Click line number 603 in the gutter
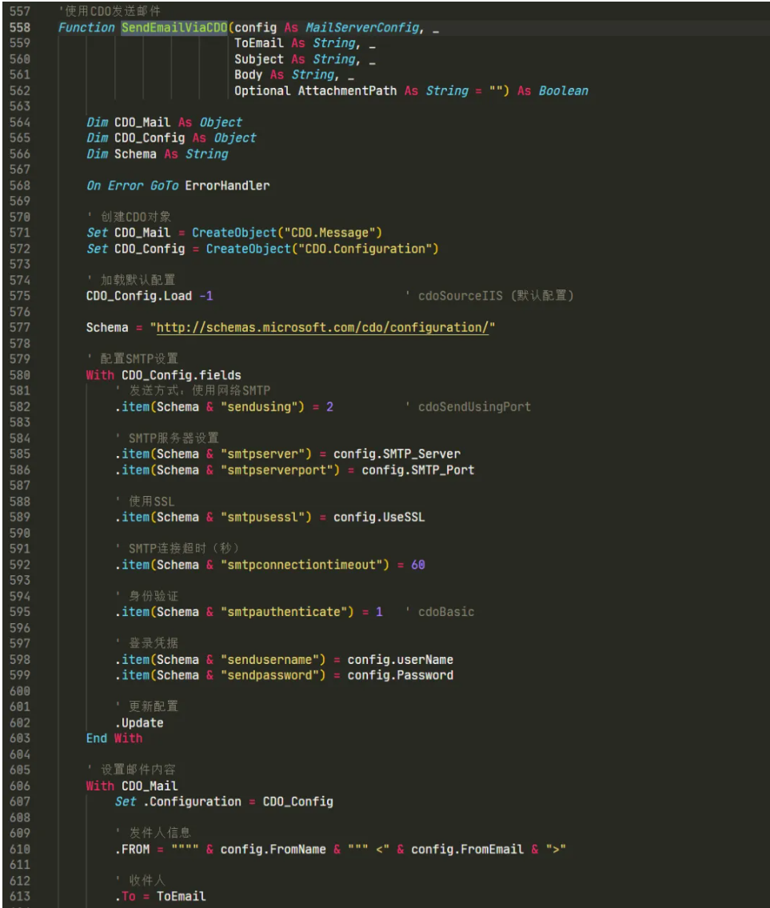 click(20, 738)
